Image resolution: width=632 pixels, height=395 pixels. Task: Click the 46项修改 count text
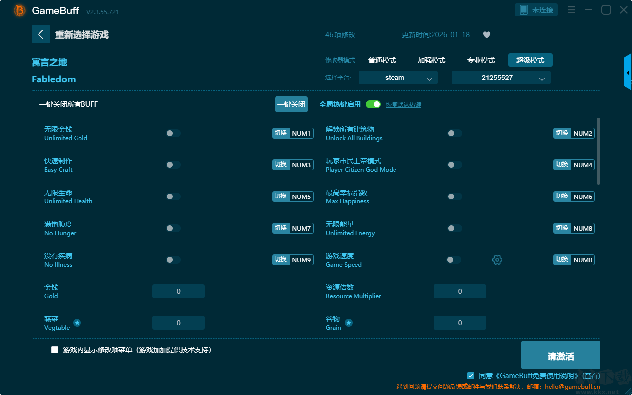(x=340, y=35)
